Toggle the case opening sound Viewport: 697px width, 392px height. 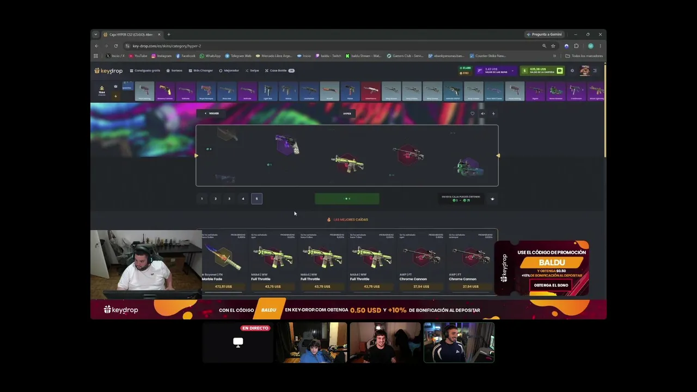pos(482,114)
